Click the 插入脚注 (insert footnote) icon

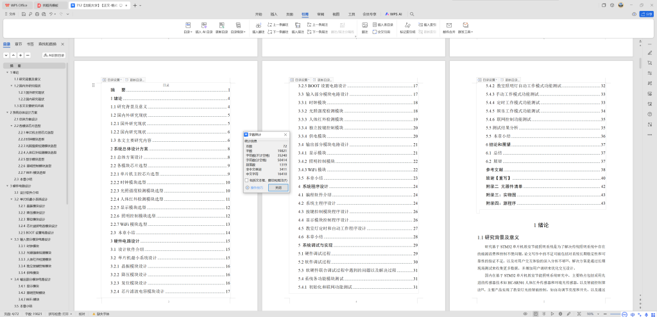258,28
